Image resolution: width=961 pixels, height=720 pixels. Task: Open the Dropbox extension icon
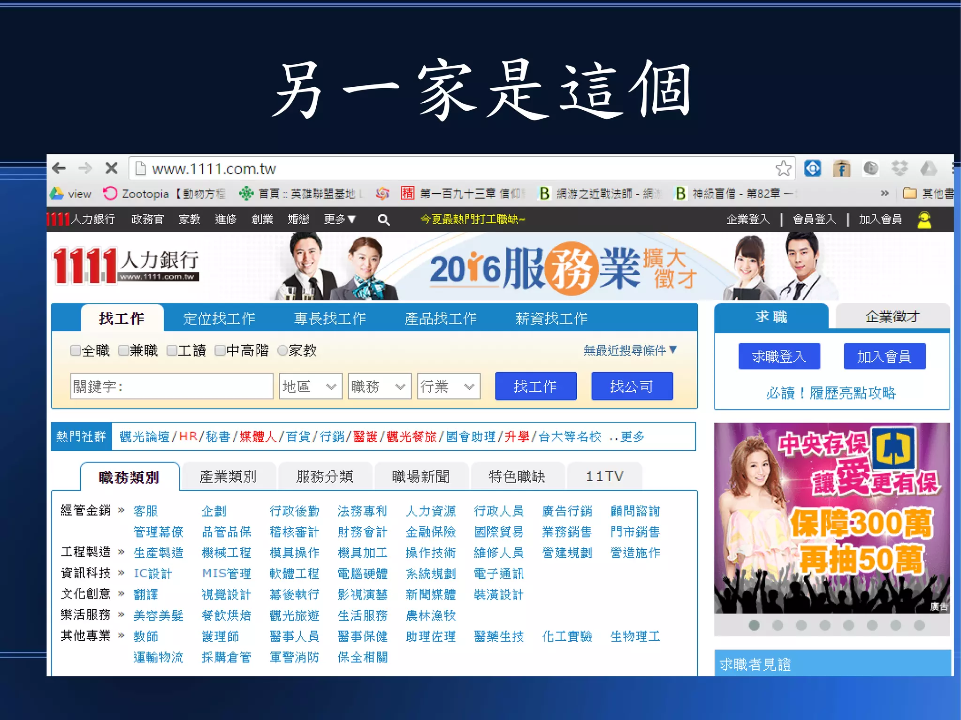click(900, 168)
